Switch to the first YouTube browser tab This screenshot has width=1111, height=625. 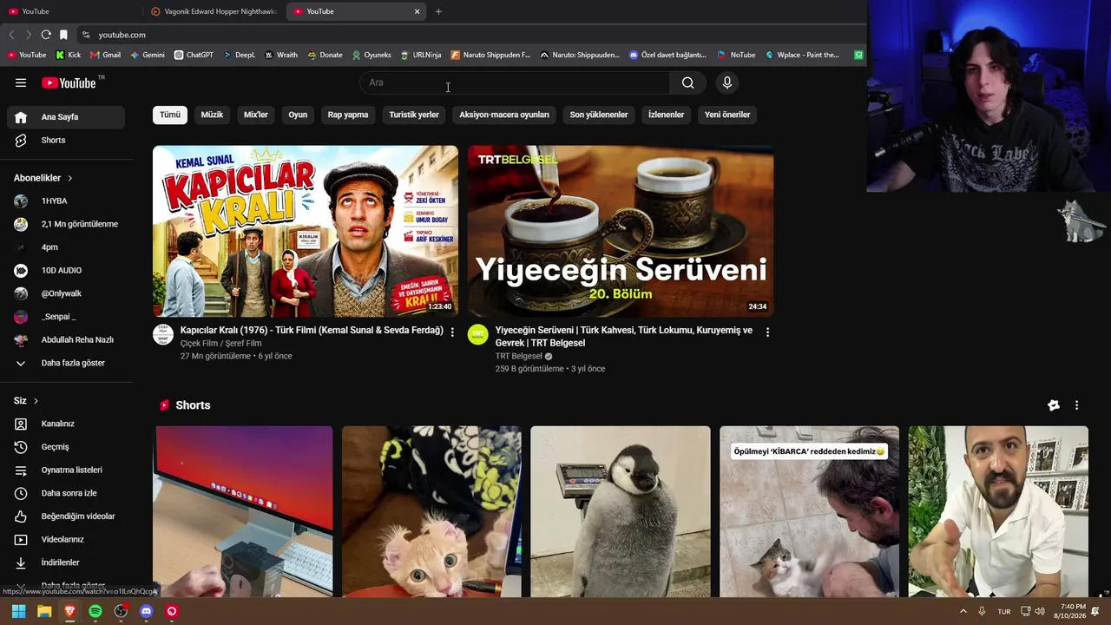click(71, 11)
